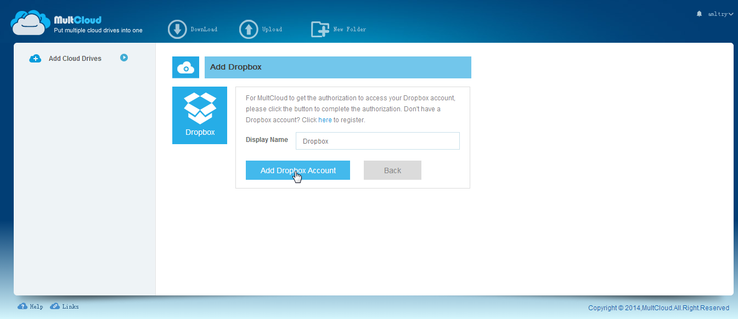Click the DownLoad toolbar label
Screen dimensions: 738x319
pos(204,30)
